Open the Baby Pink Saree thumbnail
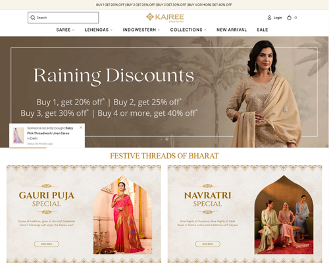This screenshot has width=329, height=263. coord(18,135)
